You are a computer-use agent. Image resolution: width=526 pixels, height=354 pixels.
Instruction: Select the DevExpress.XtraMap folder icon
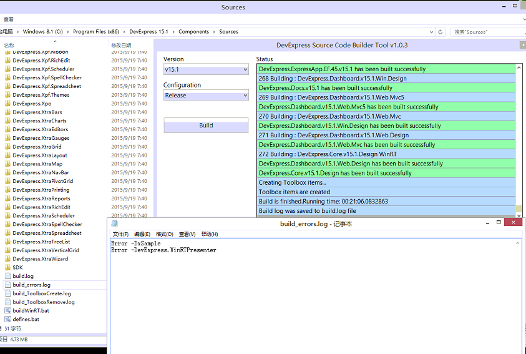7,164
